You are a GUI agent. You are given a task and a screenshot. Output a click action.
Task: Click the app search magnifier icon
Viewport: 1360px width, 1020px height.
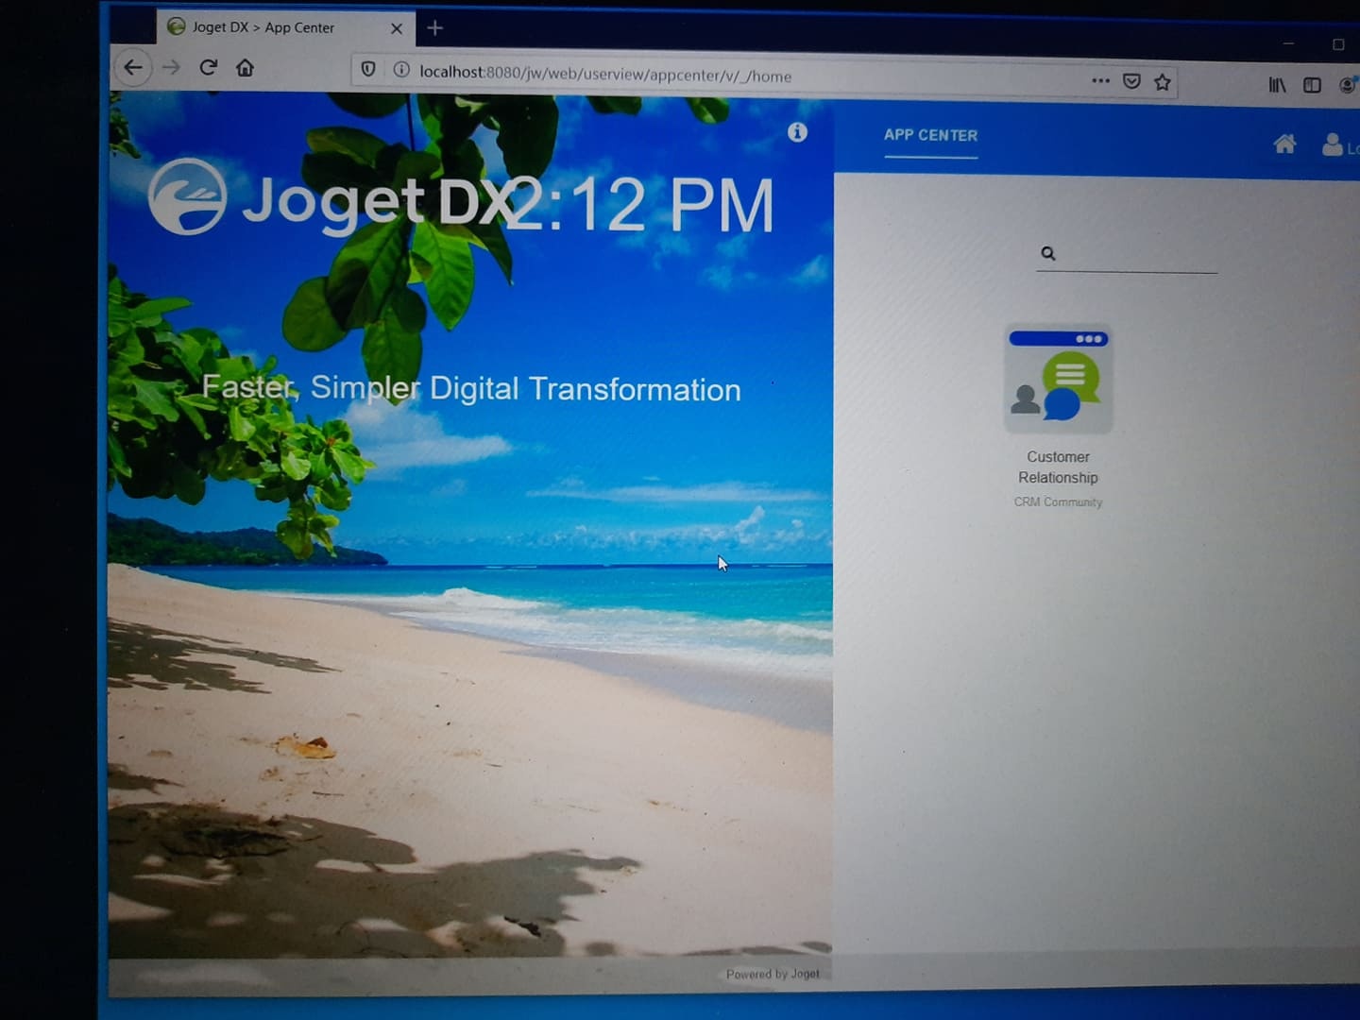[1048, 253]
